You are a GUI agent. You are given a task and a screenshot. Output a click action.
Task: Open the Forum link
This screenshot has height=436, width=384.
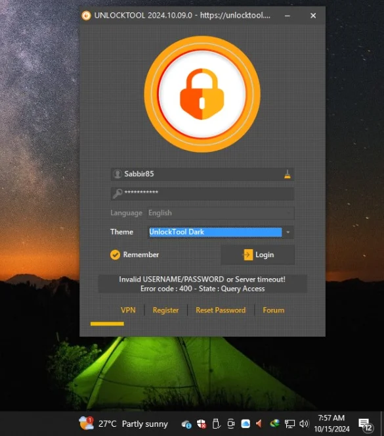click(274, 310)
